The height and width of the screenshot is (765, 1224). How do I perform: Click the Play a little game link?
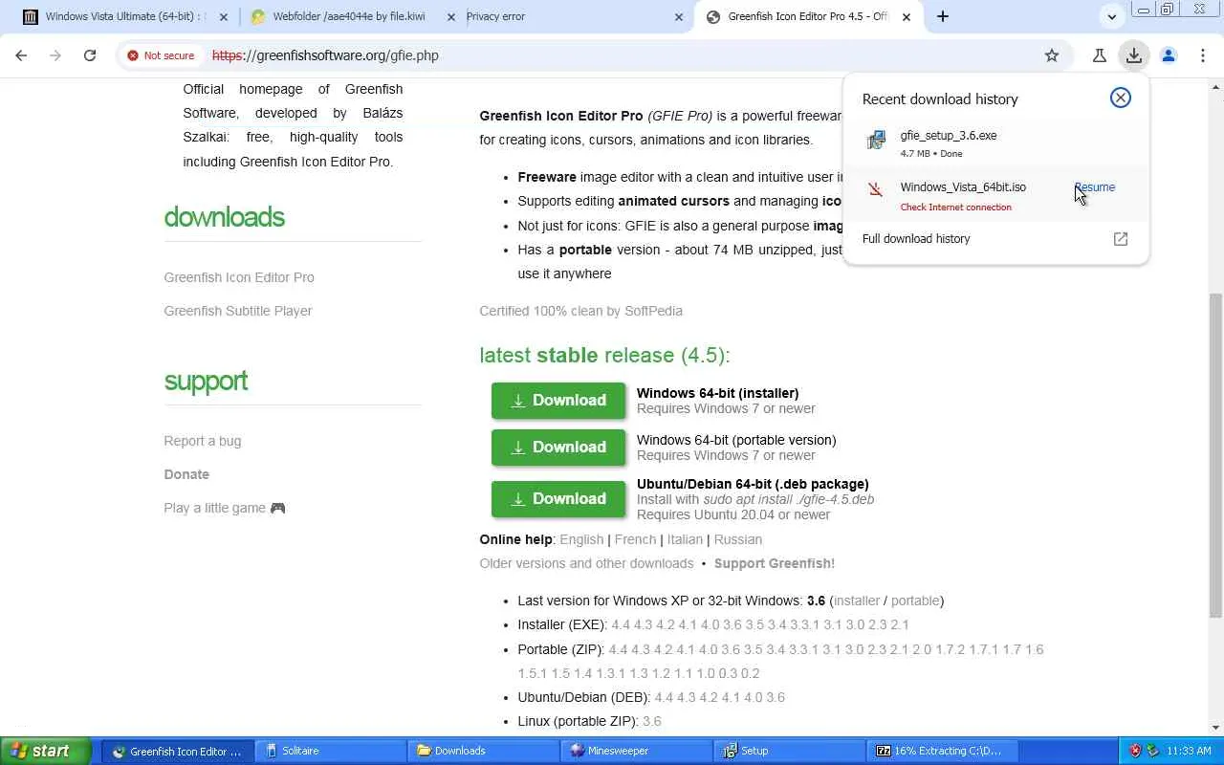click(225, 508)
